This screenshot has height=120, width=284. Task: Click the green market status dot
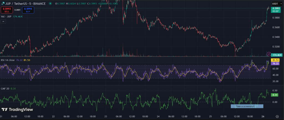(50, 3)
